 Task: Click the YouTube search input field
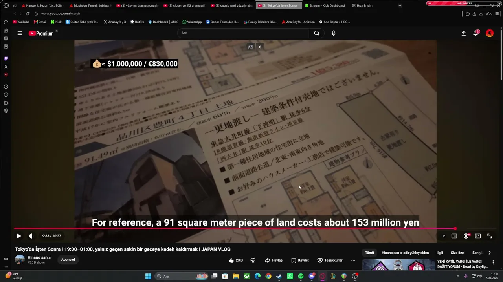click(243, 33)
